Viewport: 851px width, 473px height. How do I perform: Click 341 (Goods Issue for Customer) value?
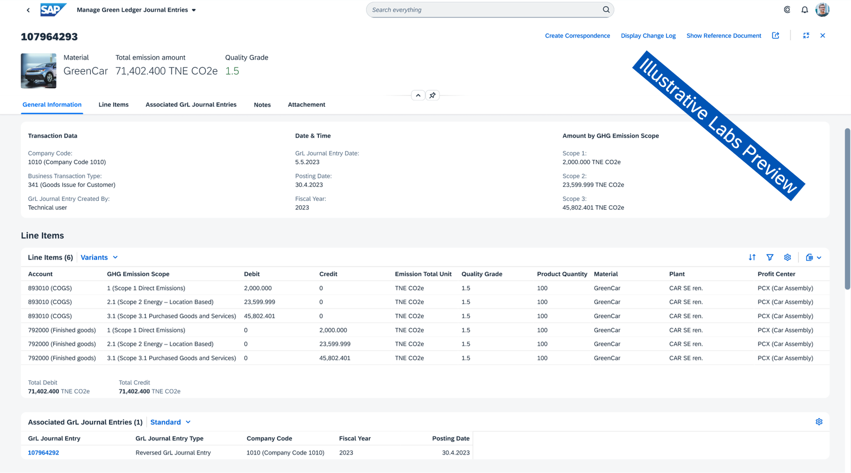[72, 185]
